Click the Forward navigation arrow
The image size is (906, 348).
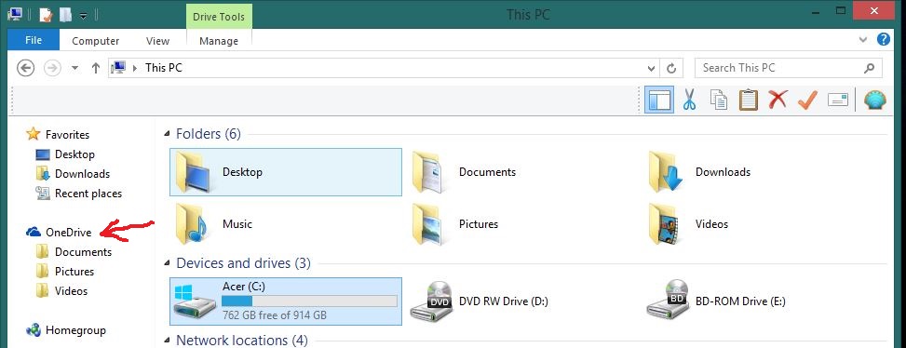(x=52, y=68)
